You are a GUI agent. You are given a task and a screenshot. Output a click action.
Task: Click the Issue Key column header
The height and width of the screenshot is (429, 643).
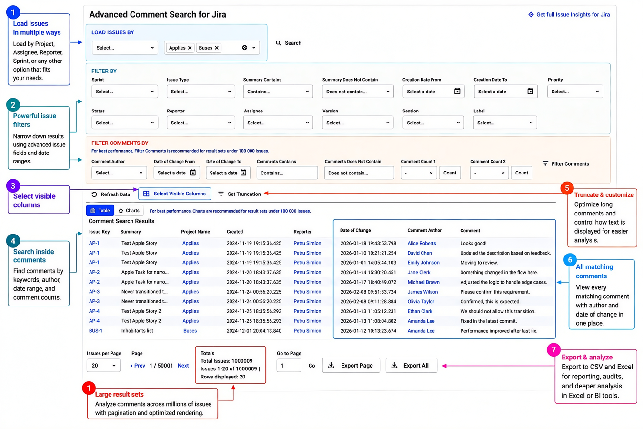[x=100, y=232]
